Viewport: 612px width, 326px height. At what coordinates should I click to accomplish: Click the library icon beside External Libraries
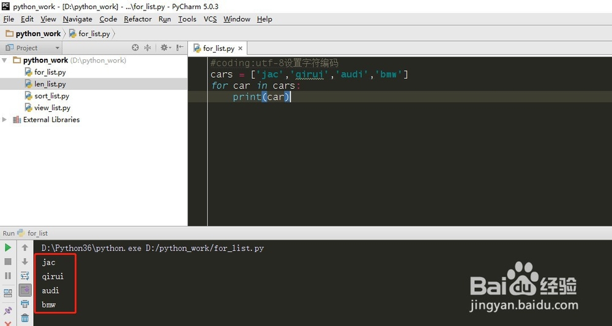coord(17,120)
